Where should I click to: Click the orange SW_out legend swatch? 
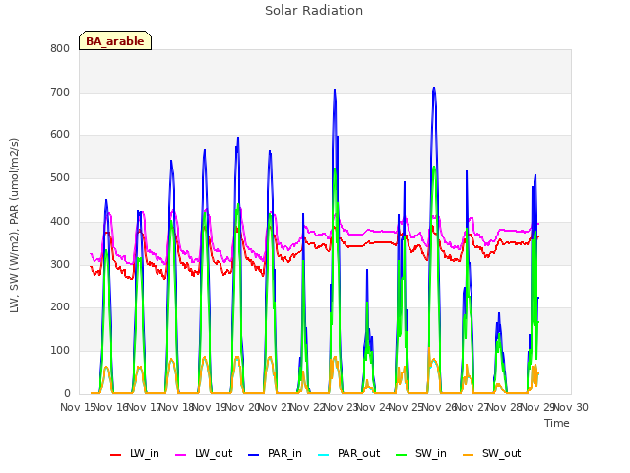pos(469,455)
